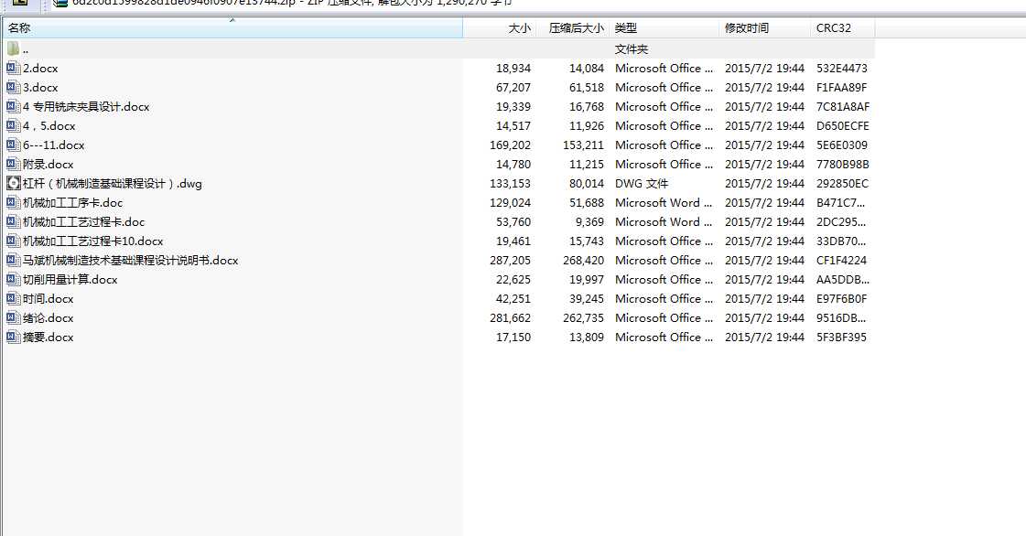Click CRC32 value 7C81A8AF
The height and width of the screenshot is (536, 1026).
click(843, 106)
